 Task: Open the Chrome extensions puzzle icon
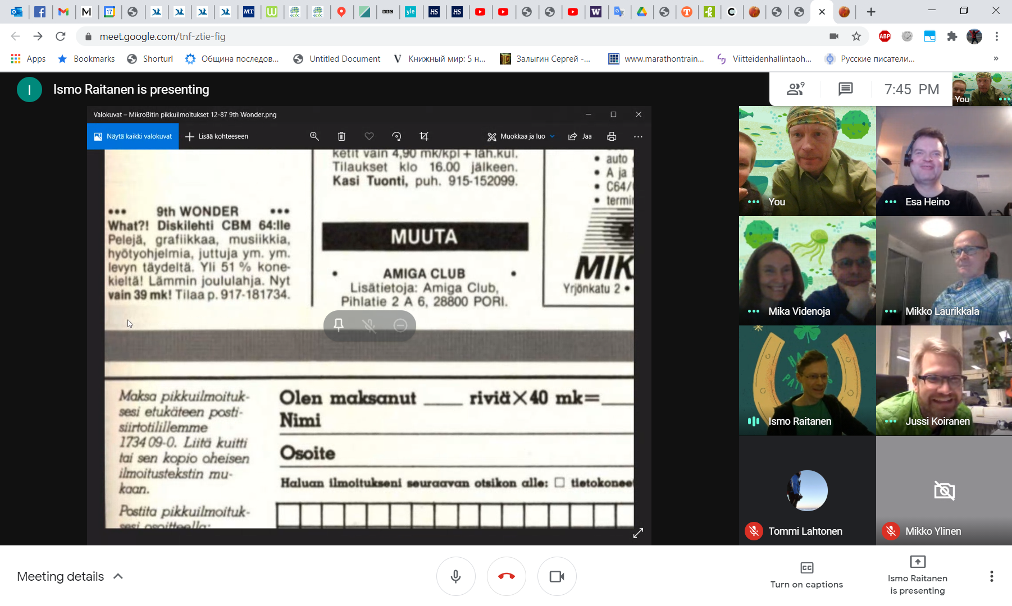(952, 36)
